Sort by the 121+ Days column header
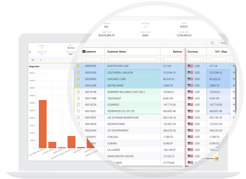The height and width of the screenshot is (179, 246). (221, 52)
